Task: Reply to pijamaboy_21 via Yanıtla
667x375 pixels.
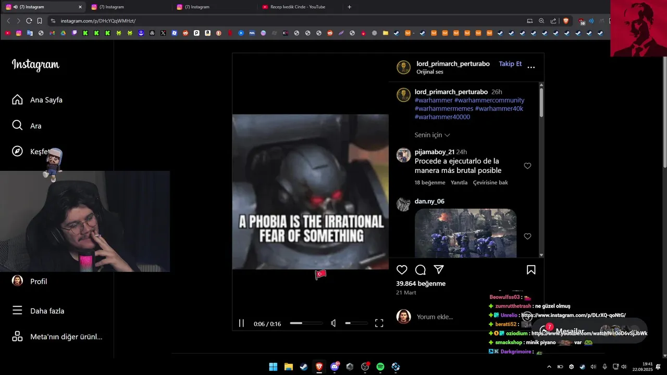Action: pyautogui.click(x=459, y=182)
